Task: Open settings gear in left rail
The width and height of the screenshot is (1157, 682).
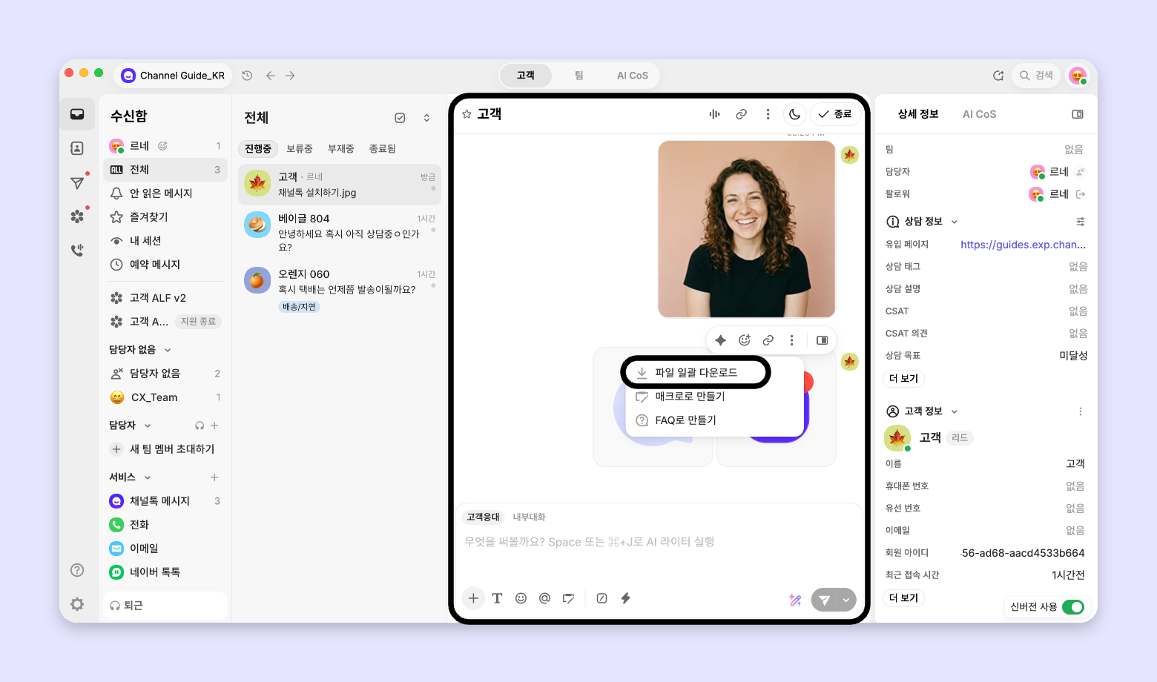Action: pyautogui.click(x=77, y=604)
